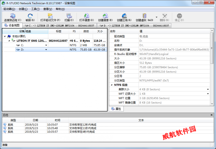Click the Create Region (创建区域) icon
The width and height of the screenshot is (216, 149).
click(124, 16)
